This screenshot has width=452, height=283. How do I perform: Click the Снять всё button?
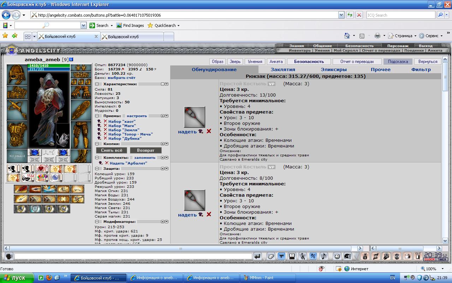pyautogui.click(x=112, y=150)
